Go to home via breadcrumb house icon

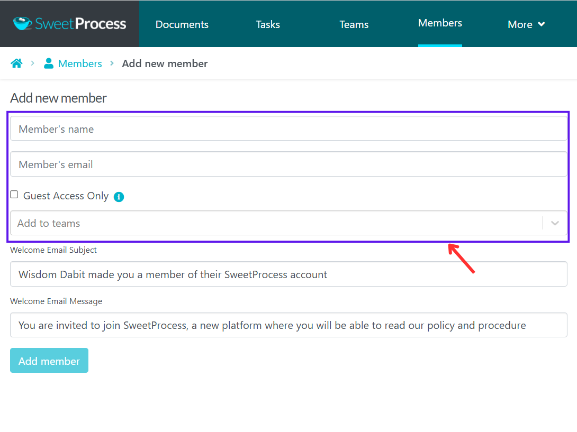[x=16, y=63]
